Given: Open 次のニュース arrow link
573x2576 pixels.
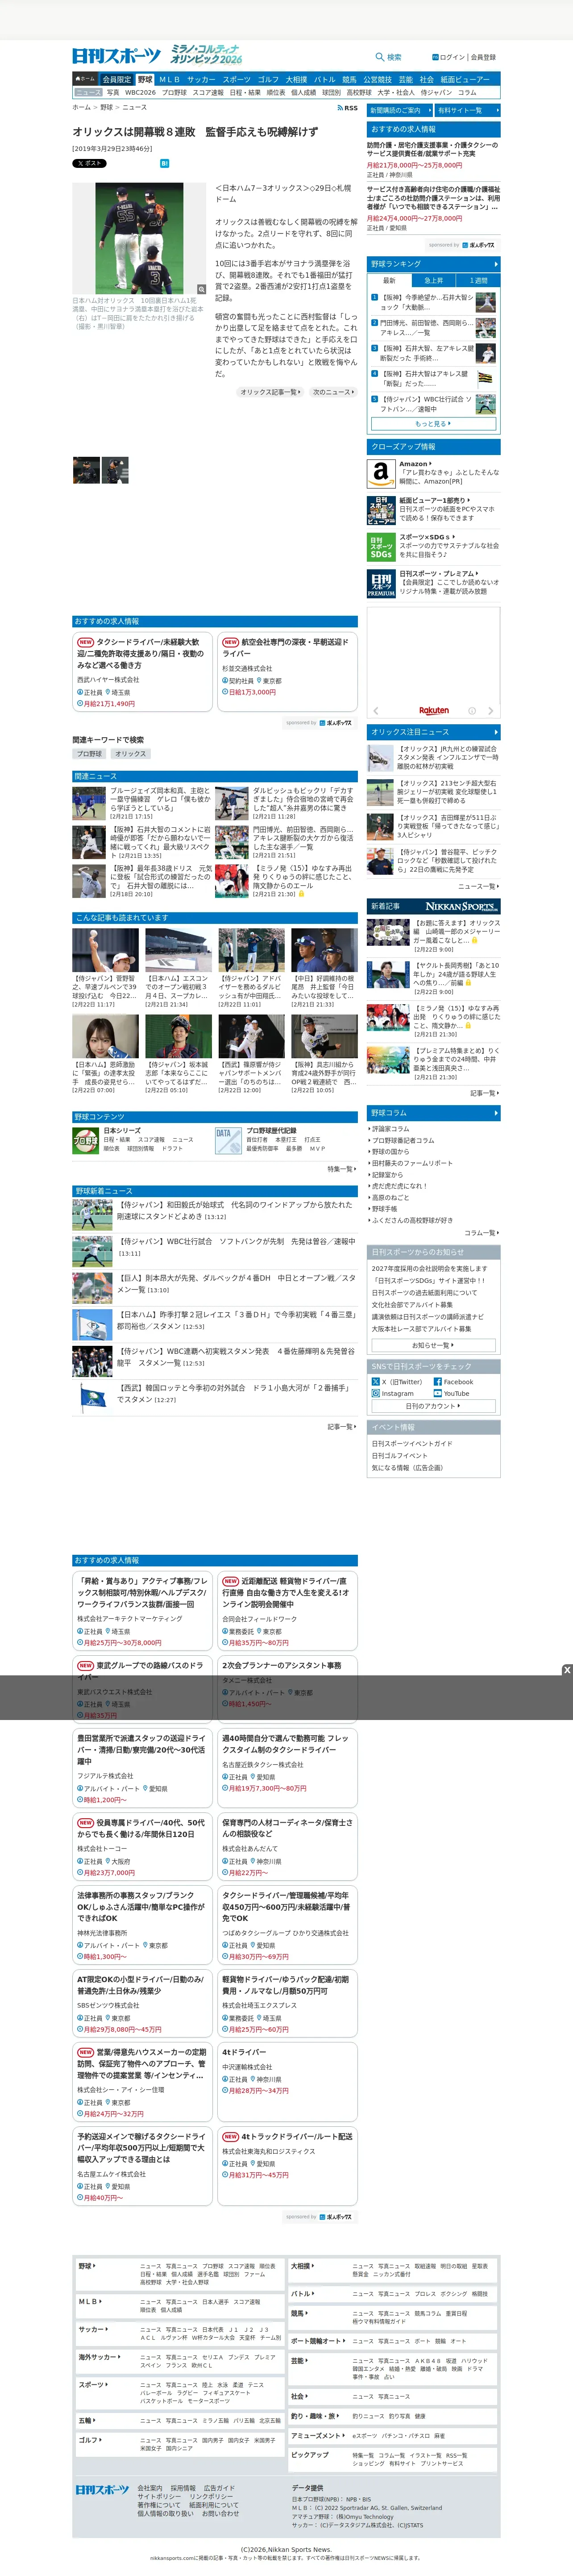Looking at the screenshot, I should [332, 392].
